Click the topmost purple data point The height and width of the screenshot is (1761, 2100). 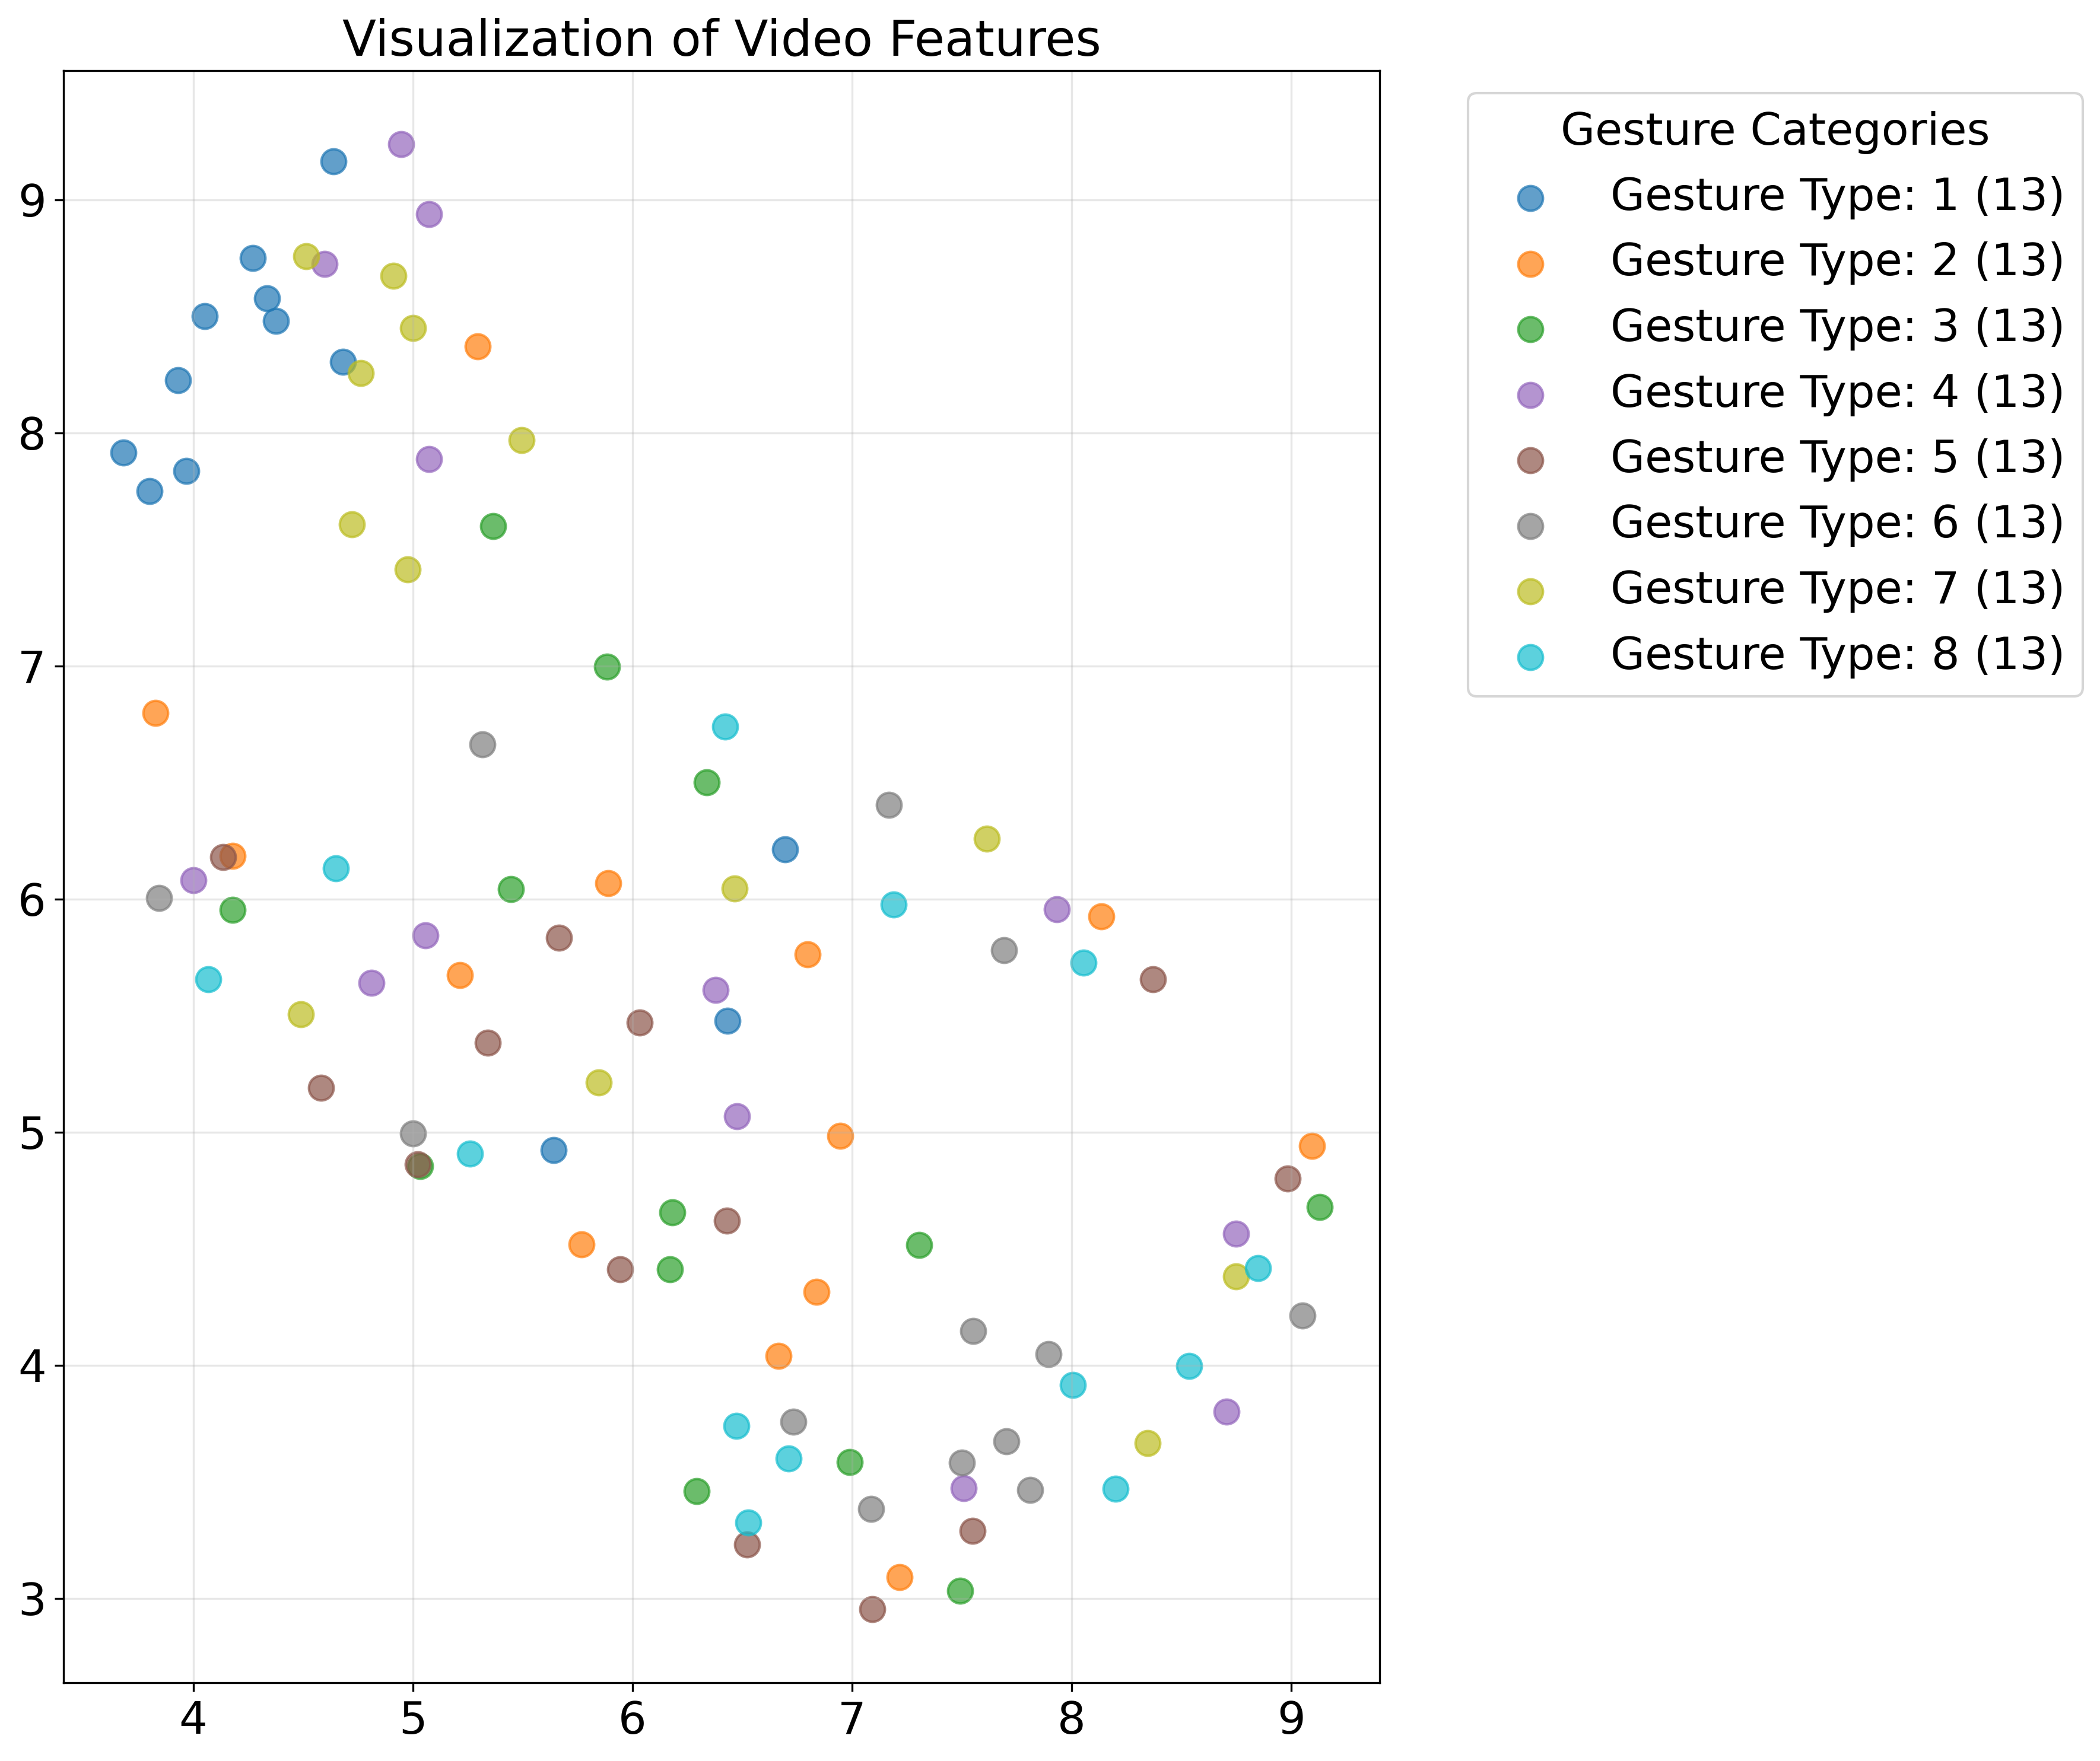(x=401, y=144)
